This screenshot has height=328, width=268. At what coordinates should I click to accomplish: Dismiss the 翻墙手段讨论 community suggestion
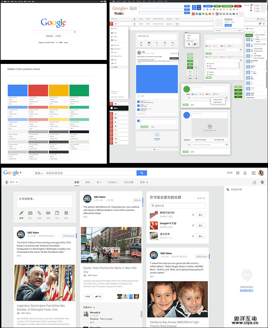point(193,215)
